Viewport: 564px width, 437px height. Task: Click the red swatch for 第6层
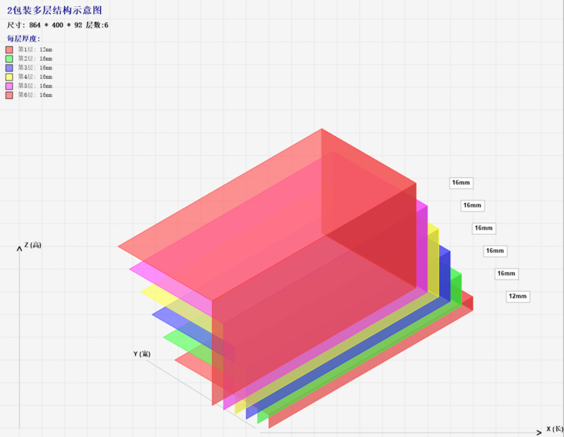coord(9,95)
